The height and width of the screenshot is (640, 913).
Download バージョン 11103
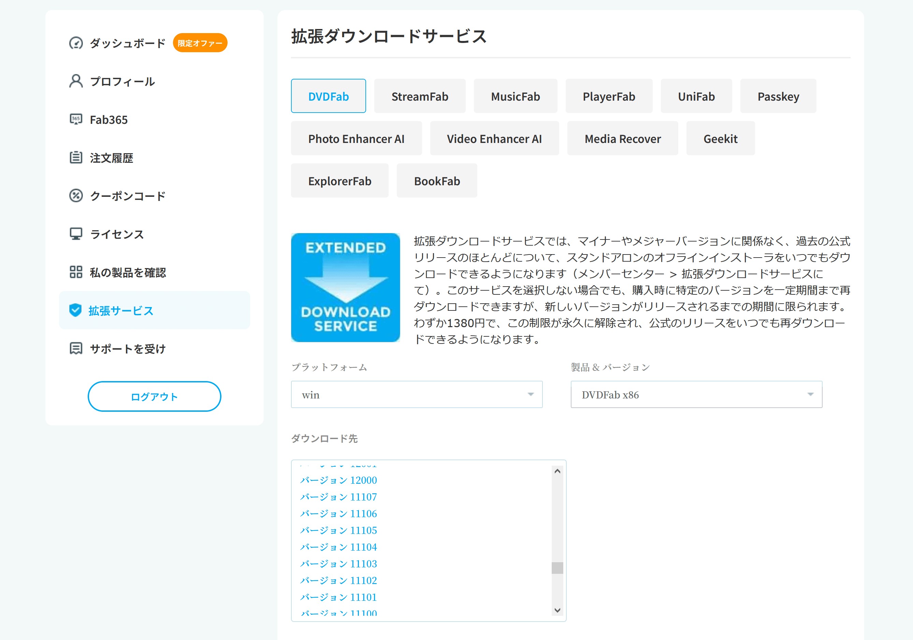338,564
